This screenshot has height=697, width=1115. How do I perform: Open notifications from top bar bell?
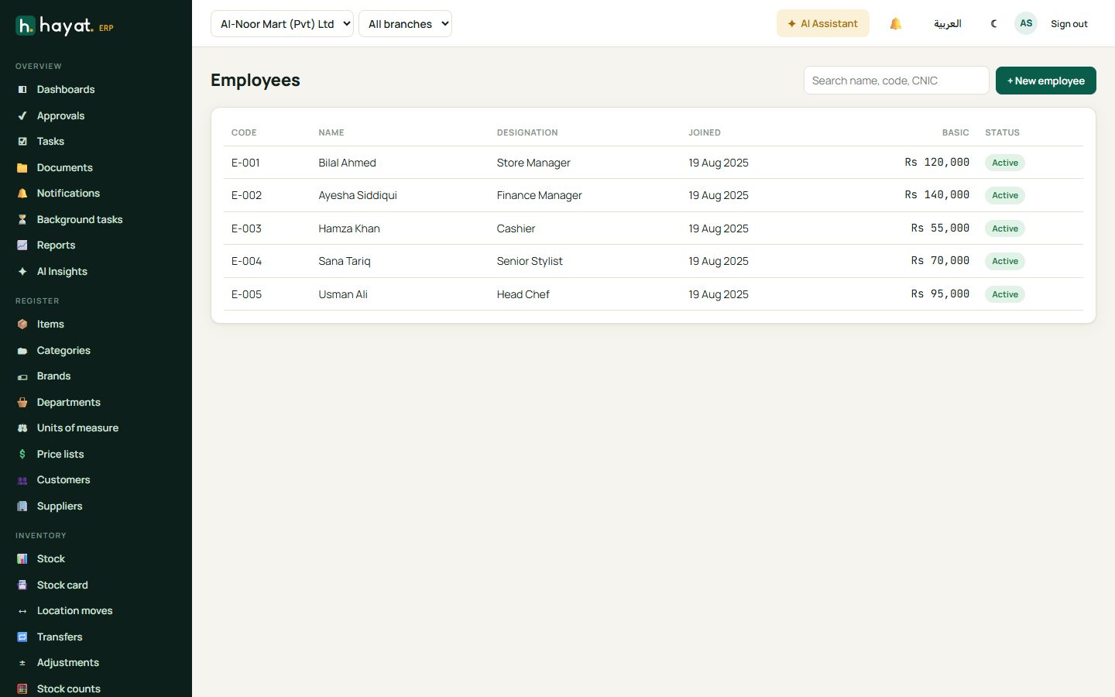coord(896,24)
